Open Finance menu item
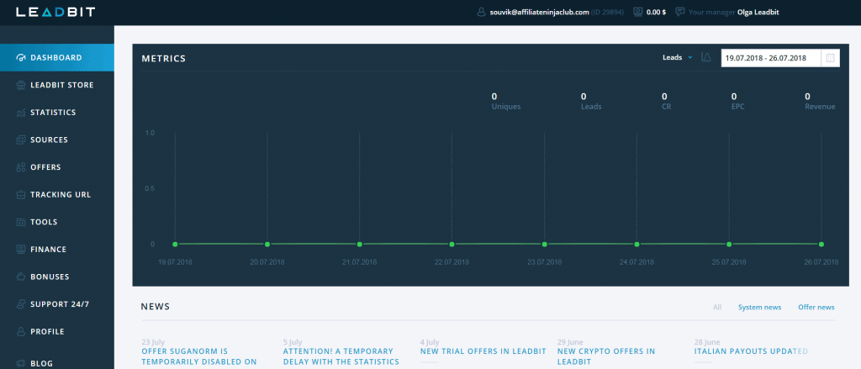 click(57, 250)
